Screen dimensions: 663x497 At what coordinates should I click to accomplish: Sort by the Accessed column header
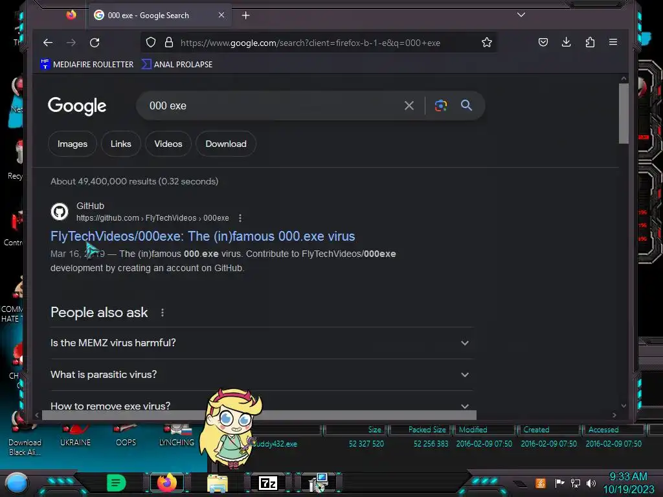click(x=614, y=430)
